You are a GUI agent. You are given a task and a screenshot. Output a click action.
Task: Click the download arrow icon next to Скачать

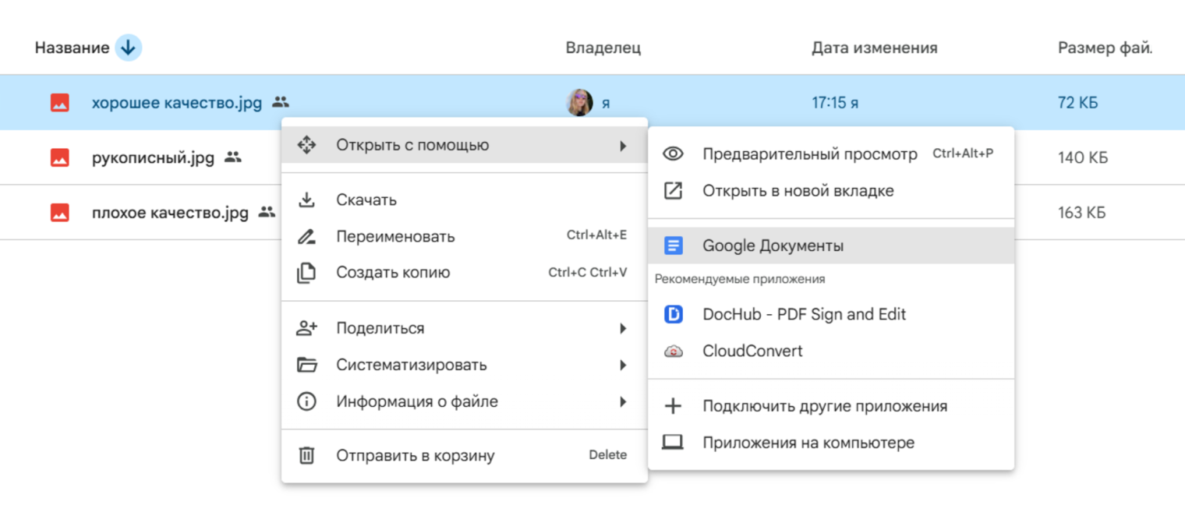coord(306,200)
